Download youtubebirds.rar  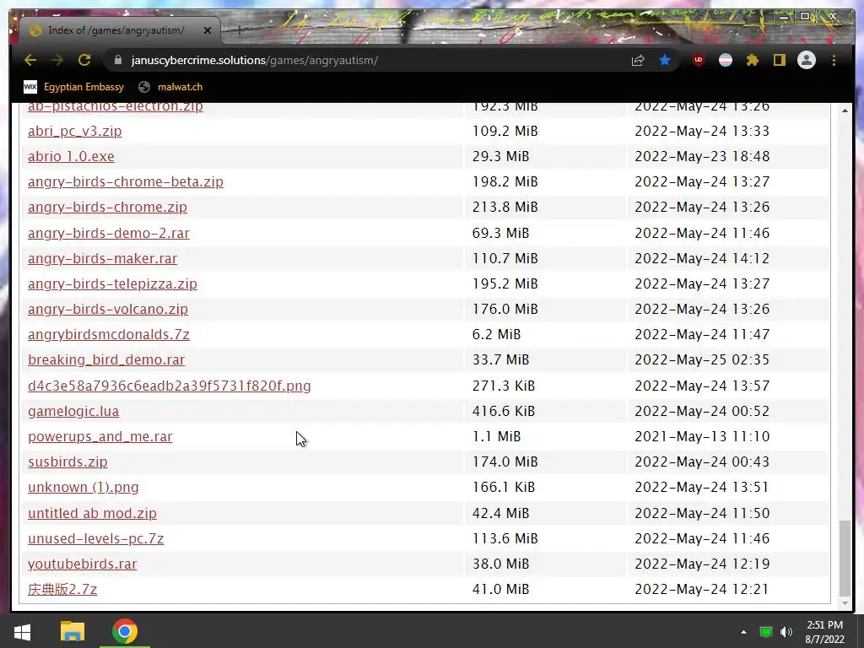[83, 564]
